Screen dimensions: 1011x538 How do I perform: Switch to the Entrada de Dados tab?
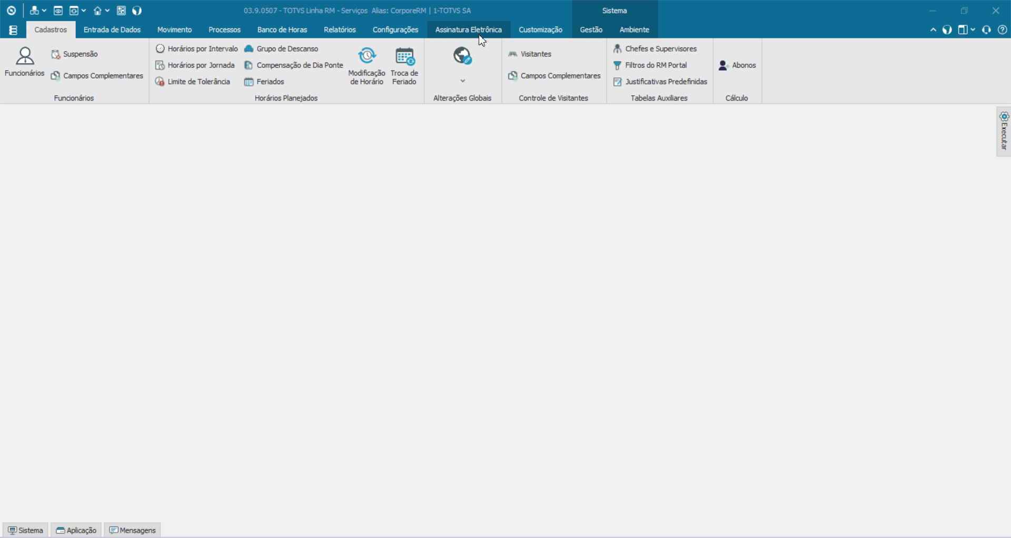[112, 29]
